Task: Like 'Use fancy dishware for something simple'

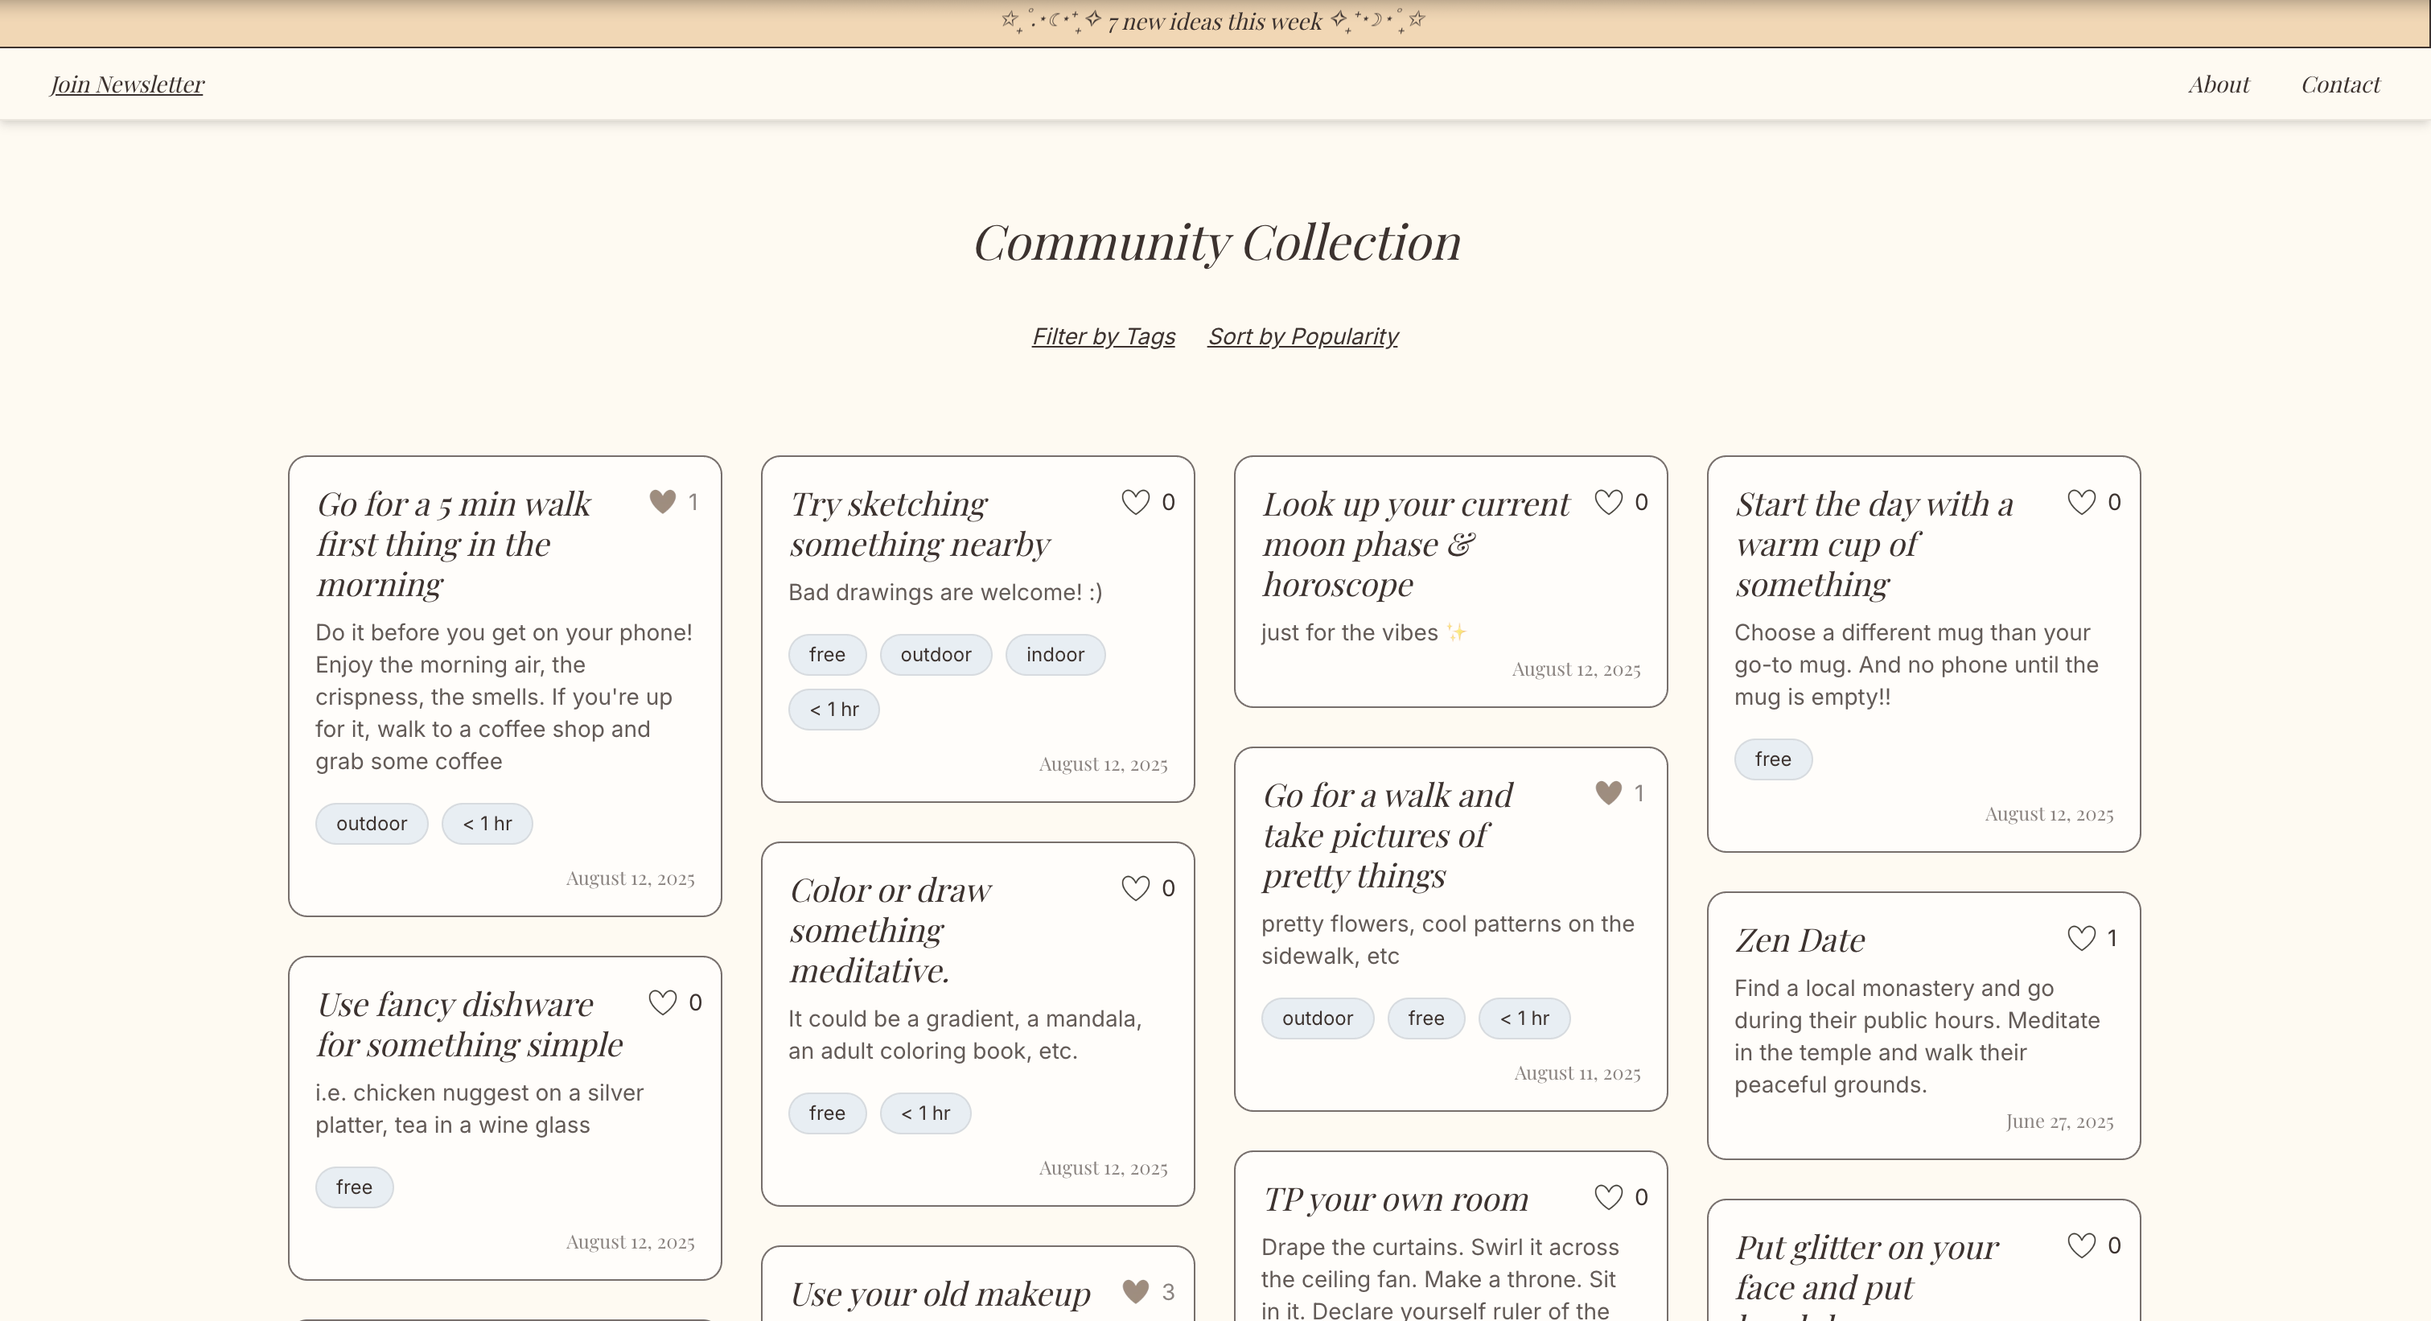Action: (663, 1002)
